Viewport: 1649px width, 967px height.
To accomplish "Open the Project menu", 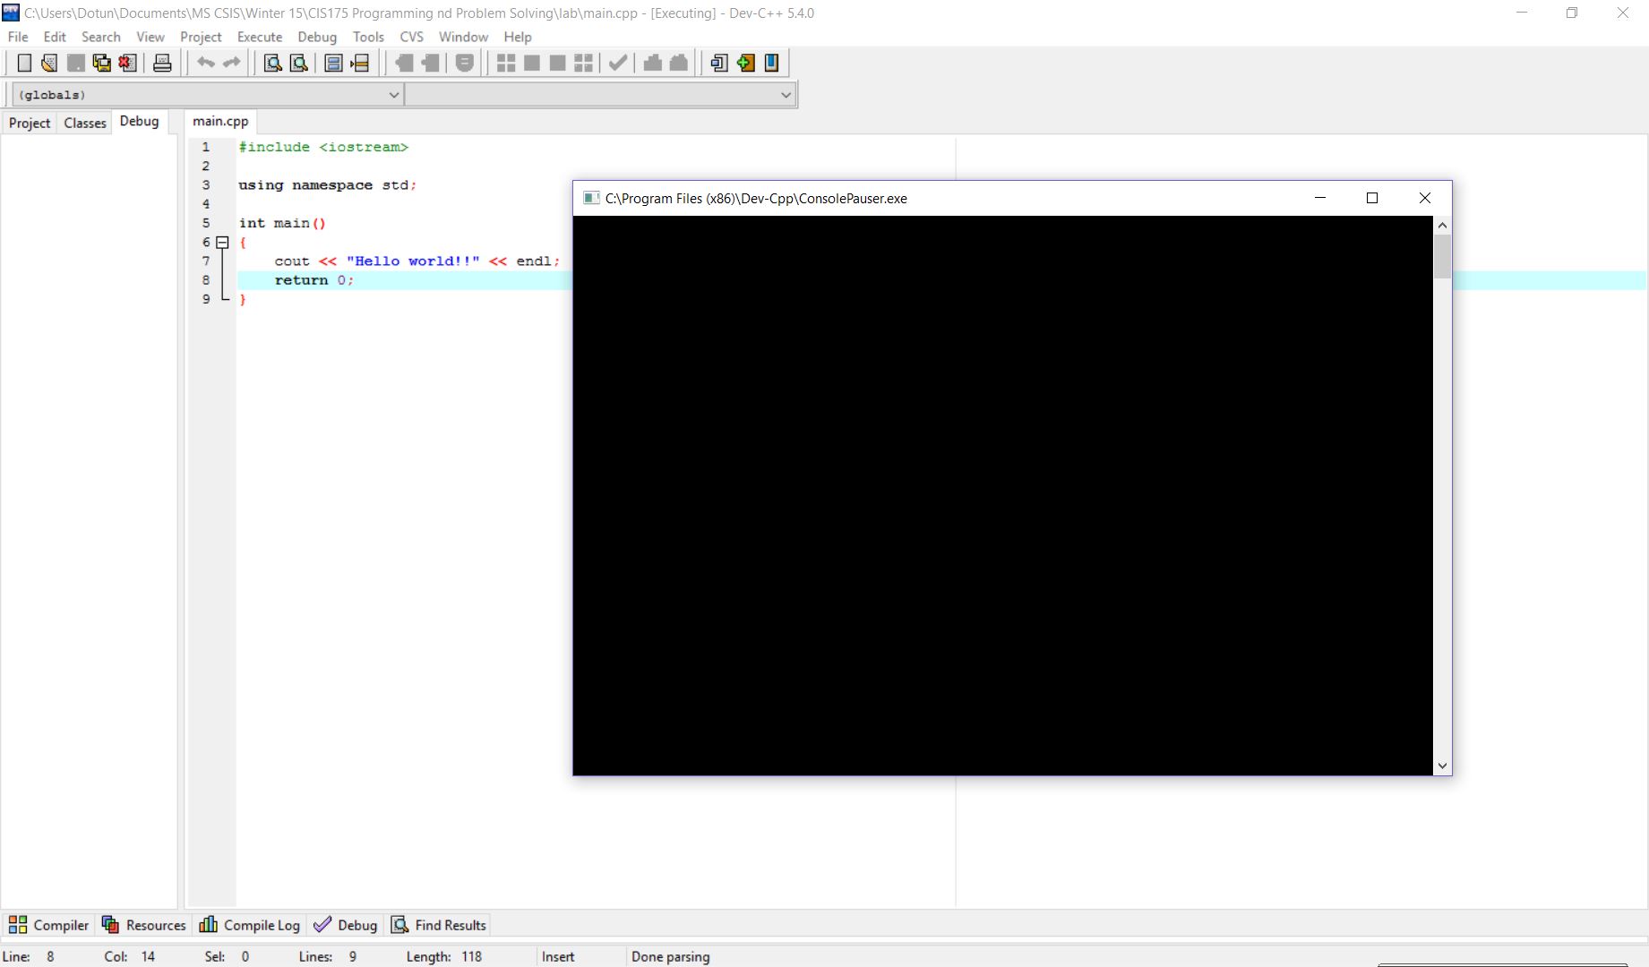I will point(201,37).
